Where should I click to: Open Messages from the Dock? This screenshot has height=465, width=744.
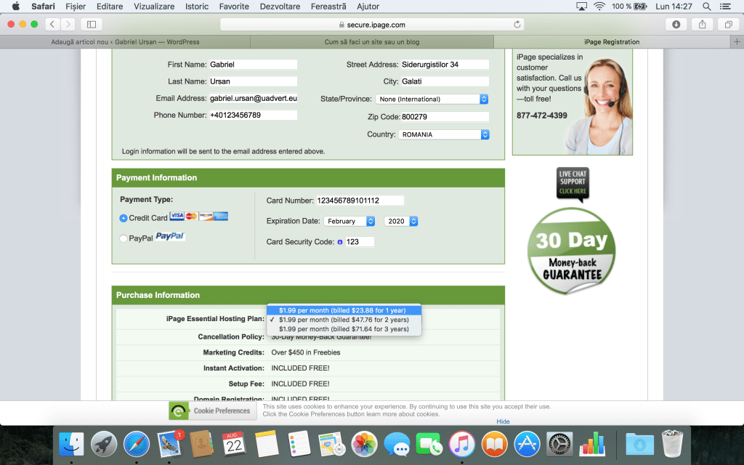pos(397,445)
